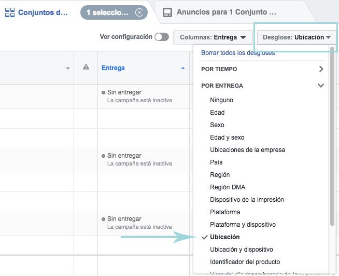The image size is (339, 276).
Task: Select the Ninguno breakdown option
Action: 222,100
